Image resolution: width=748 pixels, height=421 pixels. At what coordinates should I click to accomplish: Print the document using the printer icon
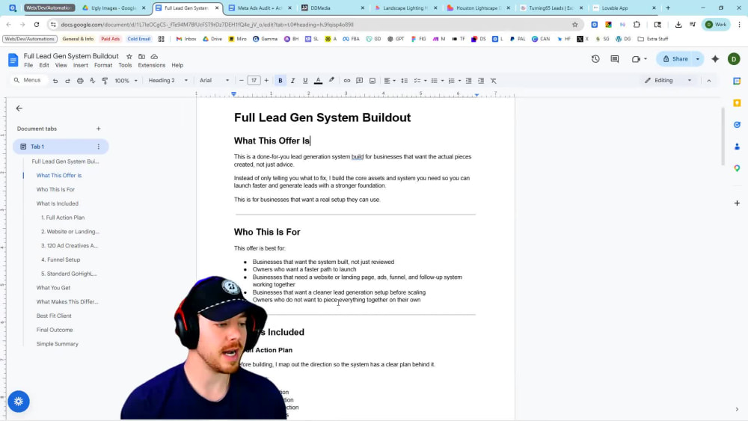pos(80,81)
